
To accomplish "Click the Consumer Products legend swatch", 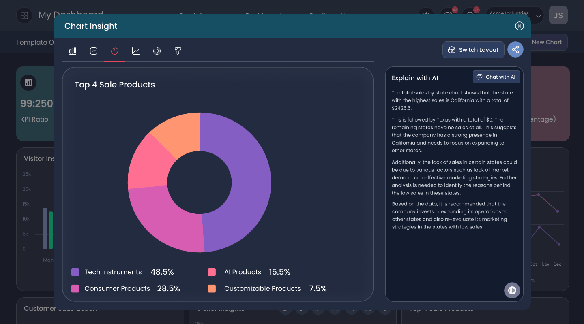I will (75, 289).
